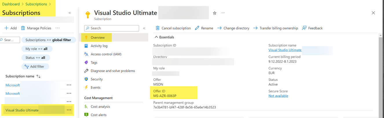Open Cost analysis
This screenshot has height=118, width=384.
tap(100, 107)
